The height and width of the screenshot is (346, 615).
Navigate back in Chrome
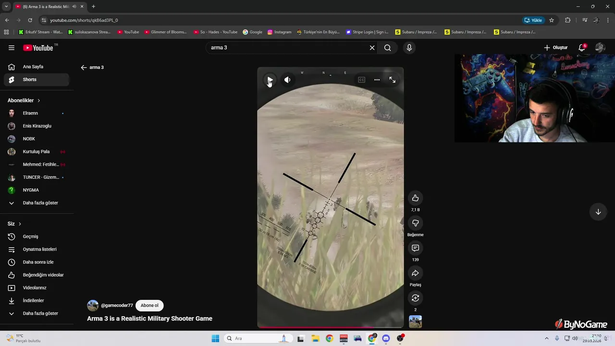point(7,20)
